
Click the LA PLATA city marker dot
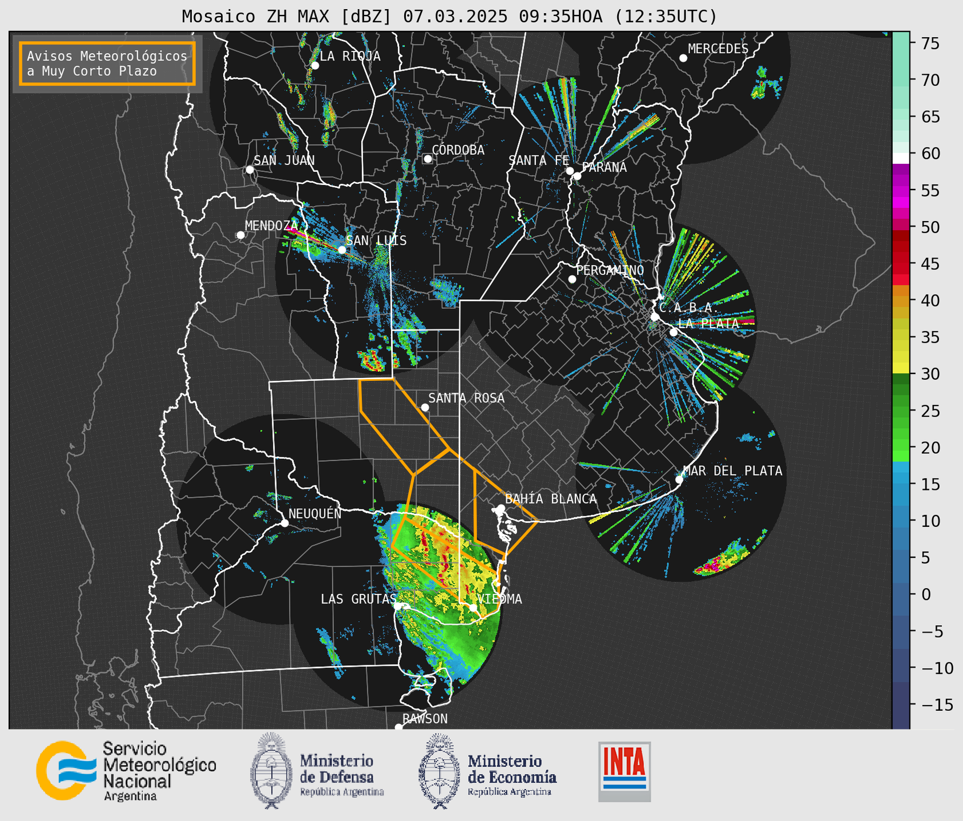(674, 332)
